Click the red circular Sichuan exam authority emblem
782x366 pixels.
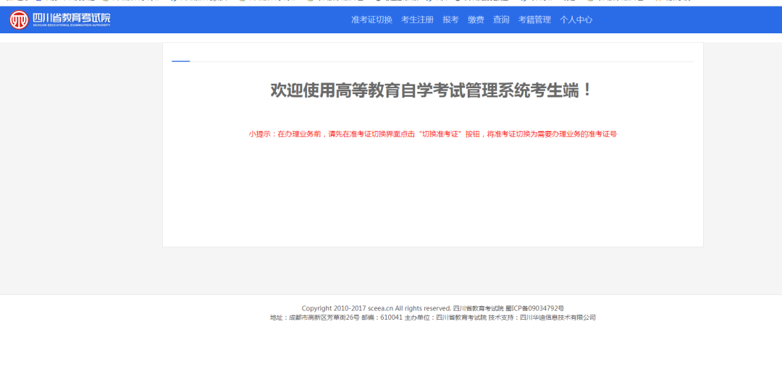[19, 20]
